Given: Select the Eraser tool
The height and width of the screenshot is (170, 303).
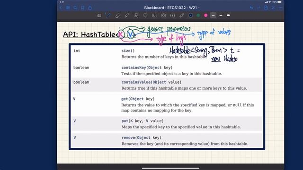Looking at the screenshot, I should point(118,16).
